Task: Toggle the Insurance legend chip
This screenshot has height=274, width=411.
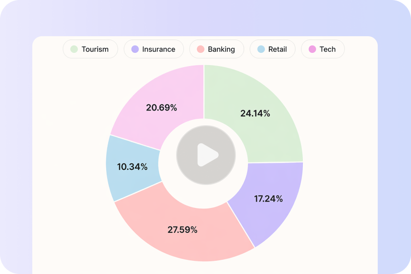Action: [x=154, y=49]
